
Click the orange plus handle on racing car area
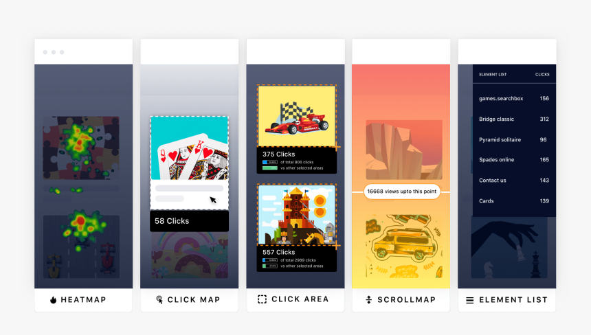pos(337,147)
